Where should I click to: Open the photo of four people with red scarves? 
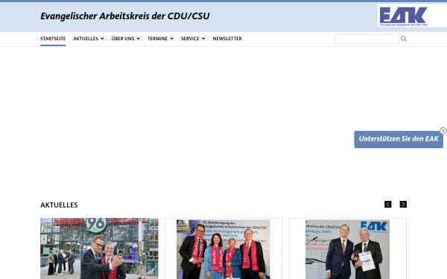[x=223, y=249]
